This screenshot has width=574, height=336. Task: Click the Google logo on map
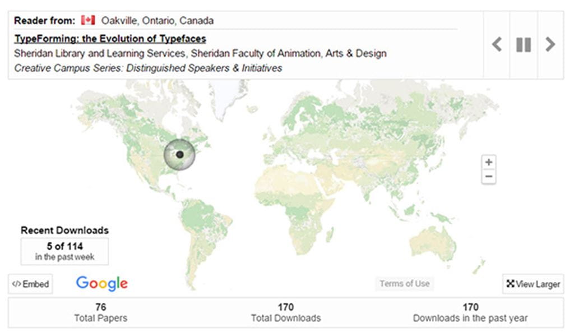point(101,283)
